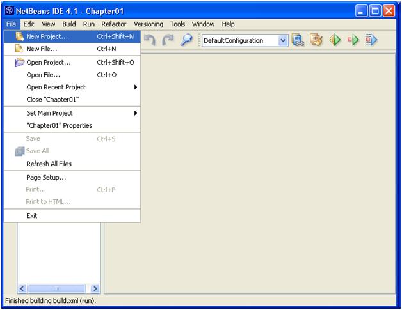Open the View menu
402x310 pixels.
49,24
